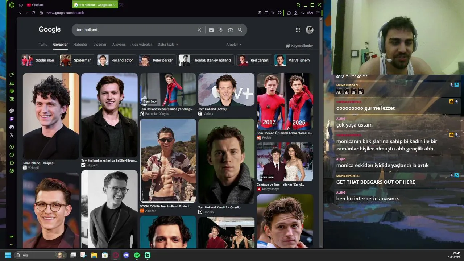Click the taskbar Ara search box
The height and width of the screenshot is (261, 464).
click(40, 255)
